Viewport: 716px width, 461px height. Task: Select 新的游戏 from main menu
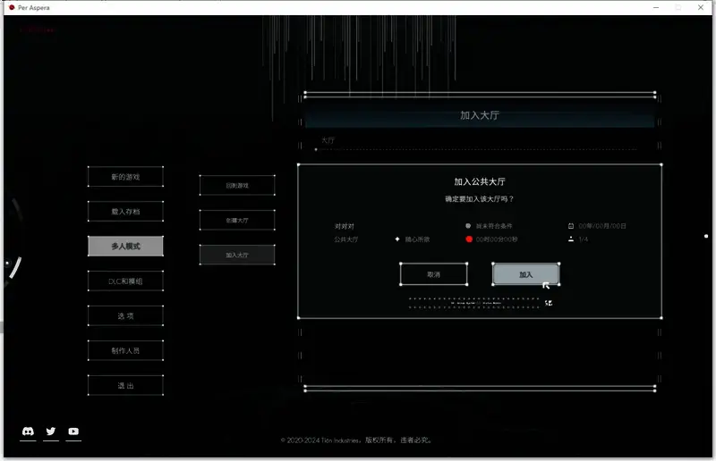(125, 177)
